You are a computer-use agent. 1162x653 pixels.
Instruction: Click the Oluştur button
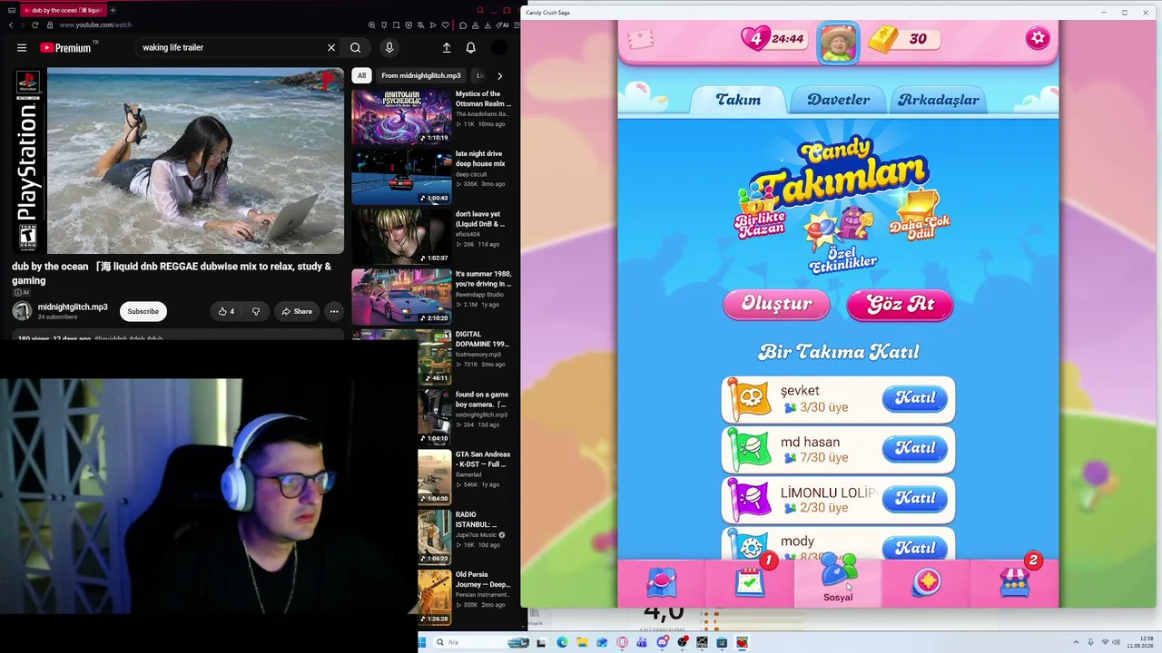point(776,305)
